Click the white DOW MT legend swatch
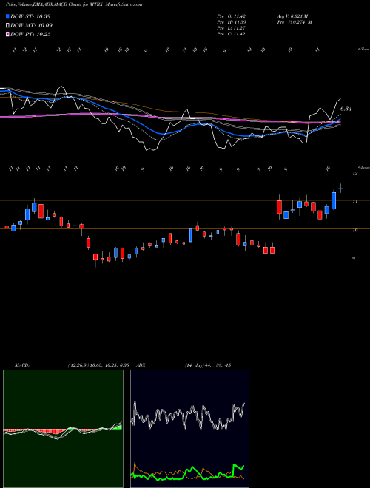The height and width of the screenshot is (488, 370). click(x=7, y=26)
